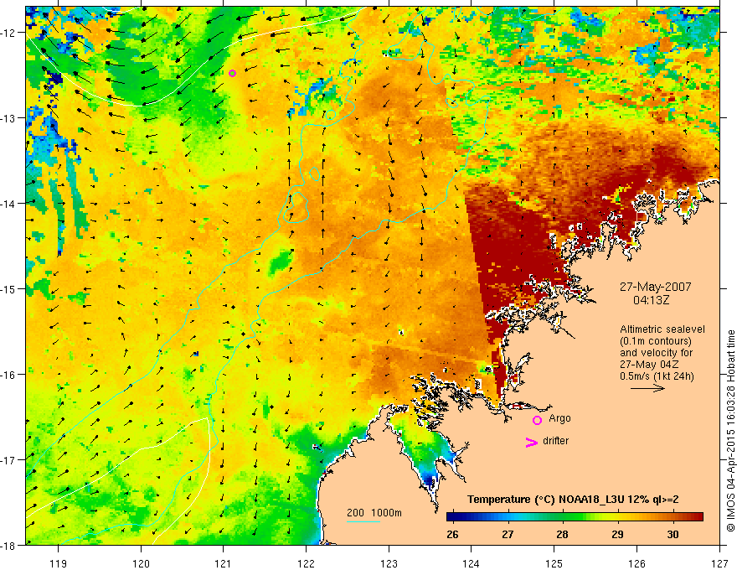Screen dimensions: 737x570
Task: Click the 126 longitude axis label
Action: (636, 563)
